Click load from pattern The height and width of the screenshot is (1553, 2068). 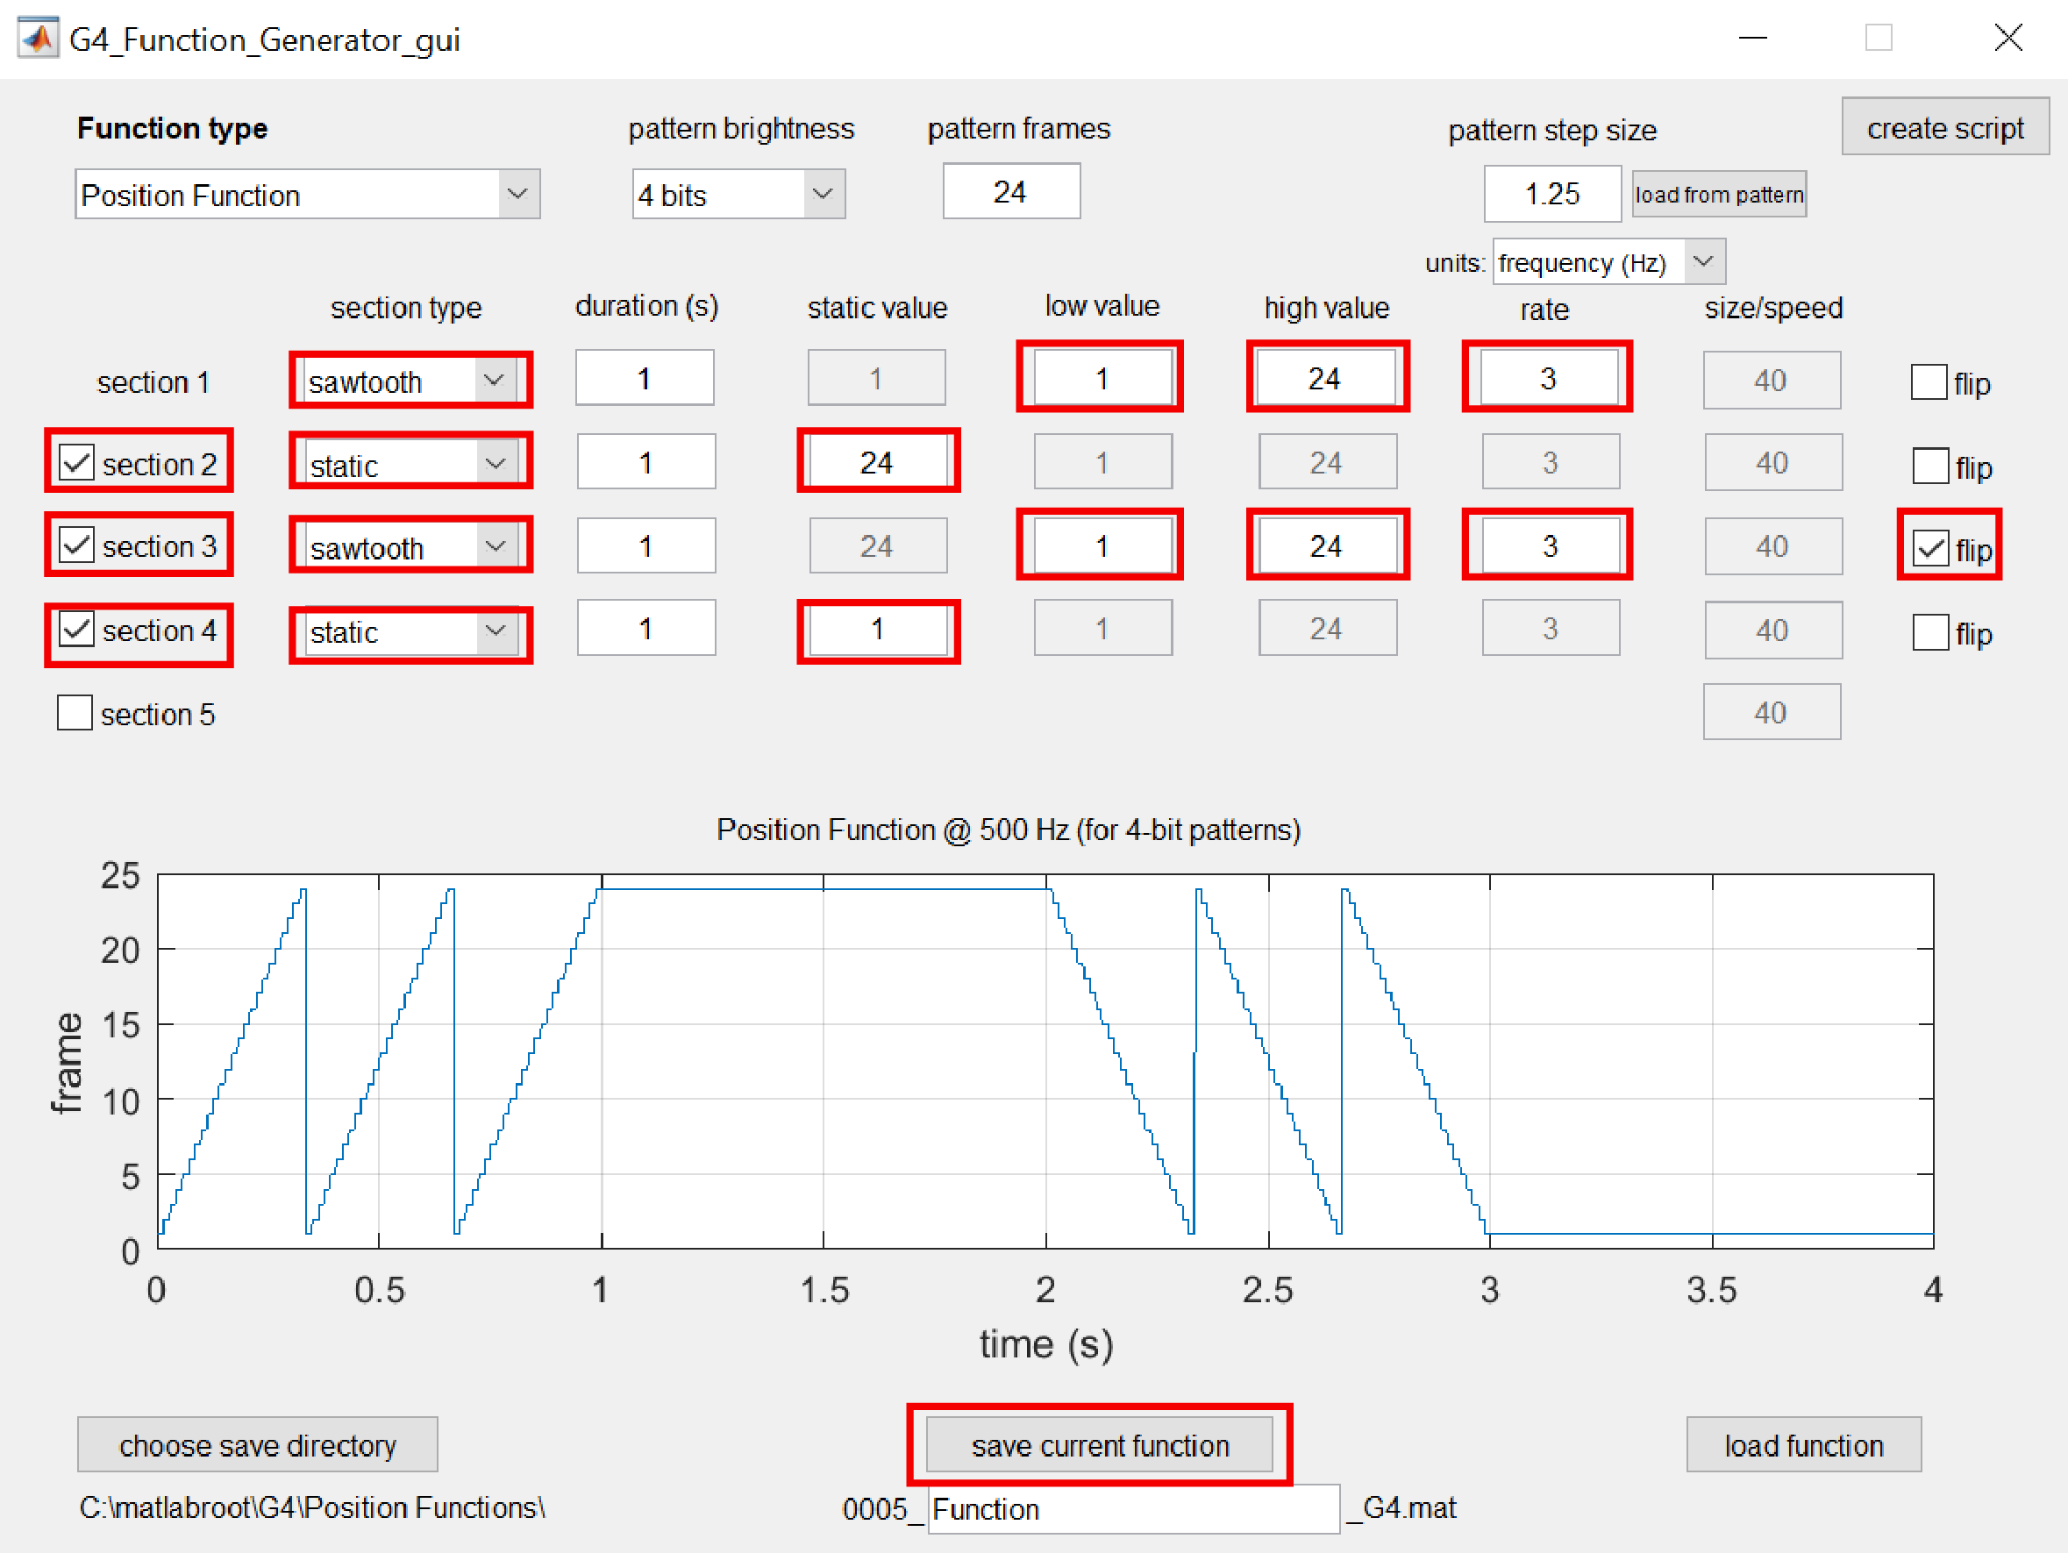1718,194
